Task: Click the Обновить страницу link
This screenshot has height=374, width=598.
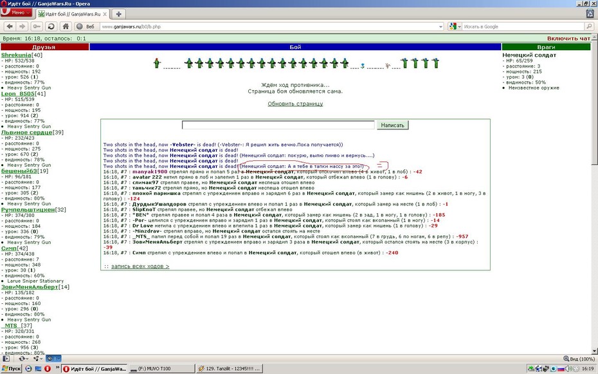Action: tap(295, 104)
